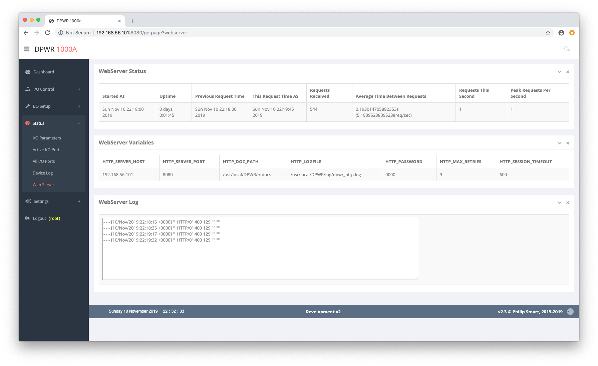This screenshot has width=598, height=366.
Task: Click the gear icon beside Settings
Action: (28, 201)
